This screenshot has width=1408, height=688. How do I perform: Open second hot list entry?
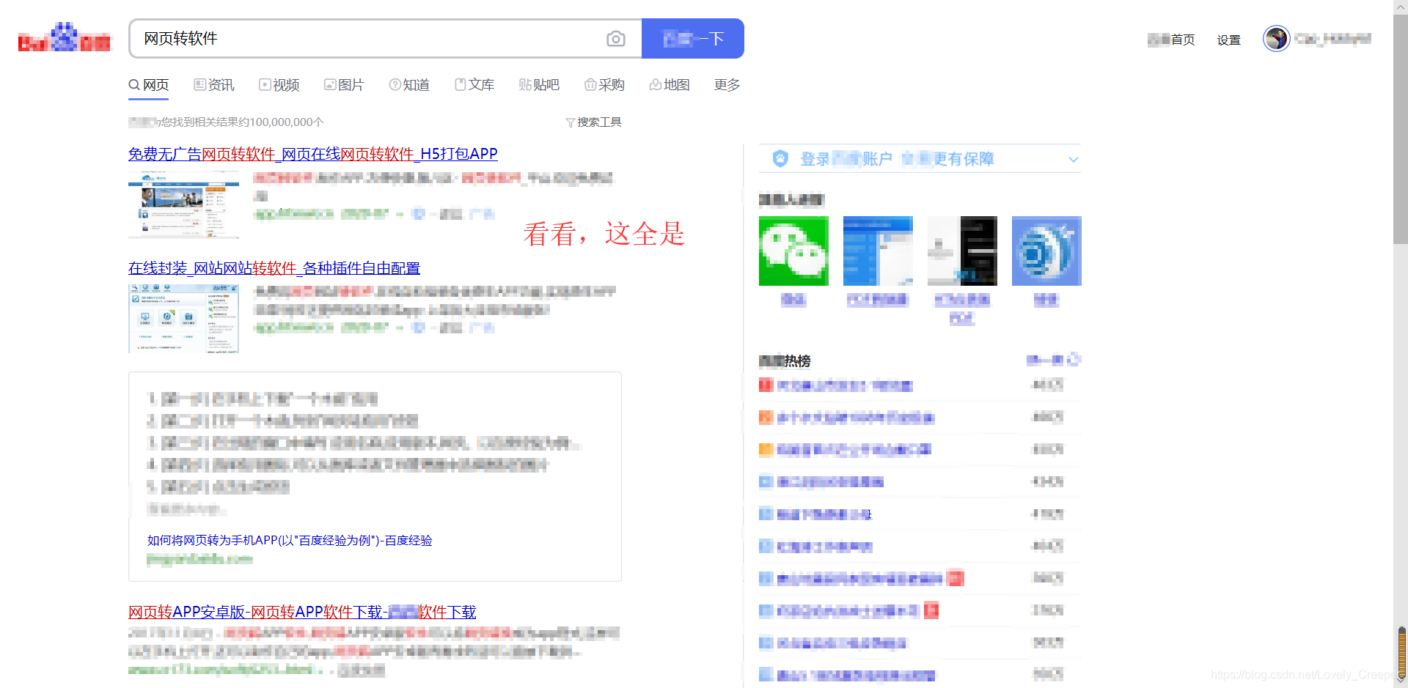point(856,418)
